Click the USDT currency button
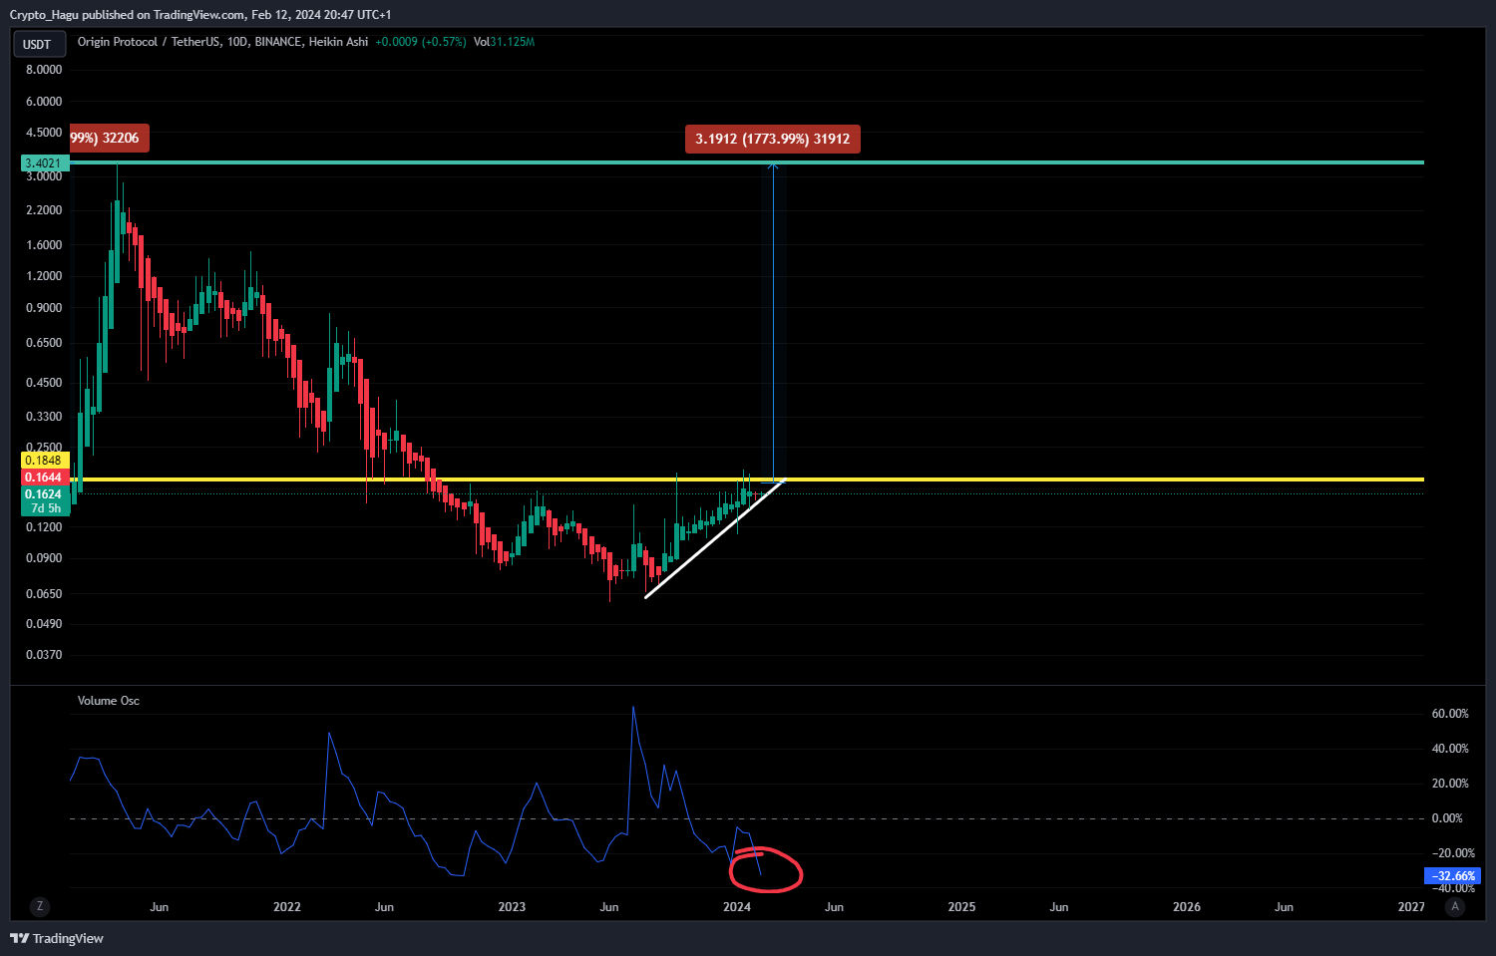The height and width of the screenshot is (956, 1496). [38, 44]
